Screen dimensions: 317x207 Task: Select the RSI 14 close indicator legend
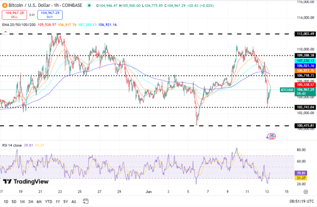pyautogui.click(x=12, y=145)
